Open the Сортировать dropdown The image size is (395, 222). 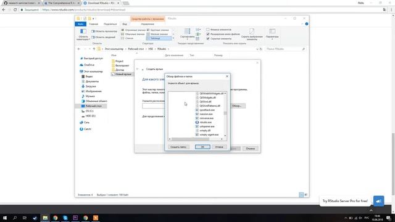pos(187,34)
